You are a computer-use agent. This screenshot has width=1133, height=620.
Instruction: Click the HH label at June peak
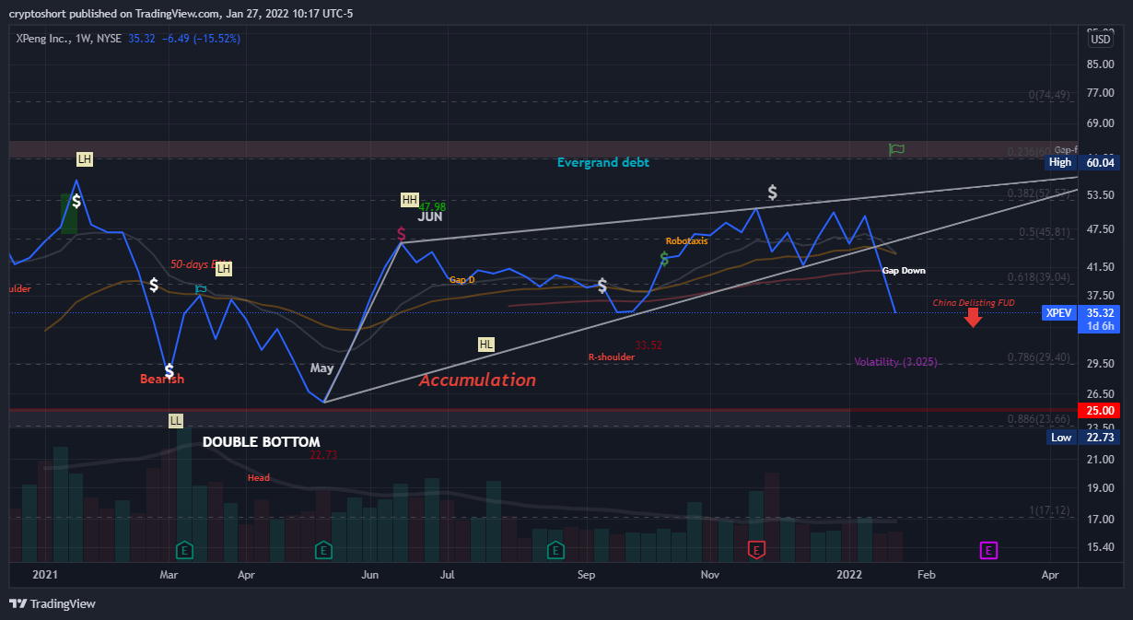pos(409,200)
